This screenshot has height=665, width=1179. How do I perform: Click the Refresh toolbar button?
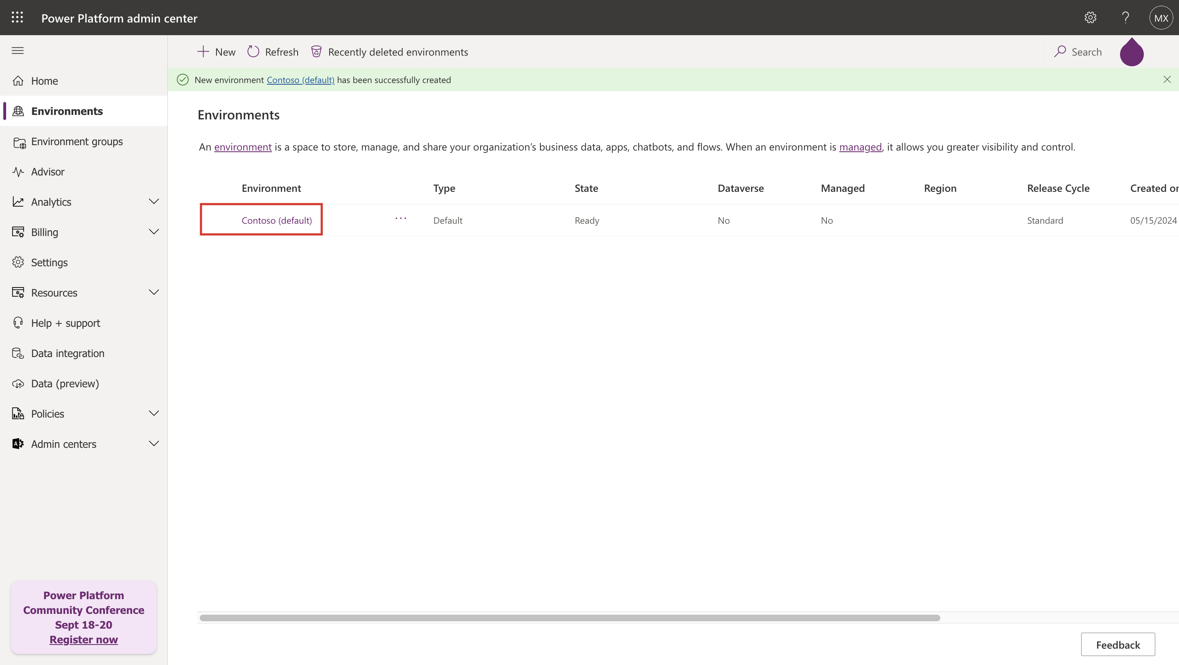(x=273, y=52)
